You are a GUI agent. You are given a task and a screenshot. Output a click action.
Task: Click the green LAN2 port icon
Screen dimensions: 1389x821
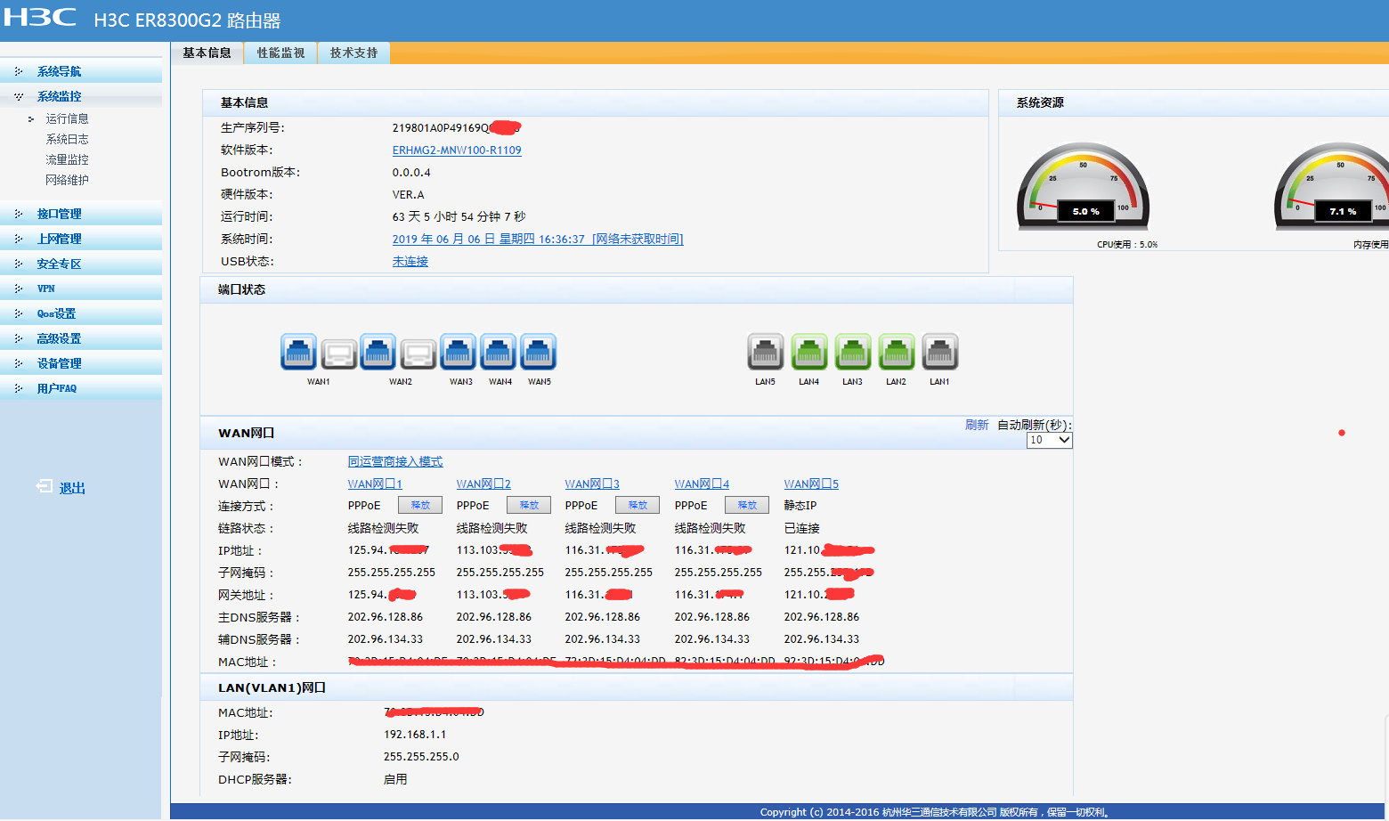(x=896, y=352)
